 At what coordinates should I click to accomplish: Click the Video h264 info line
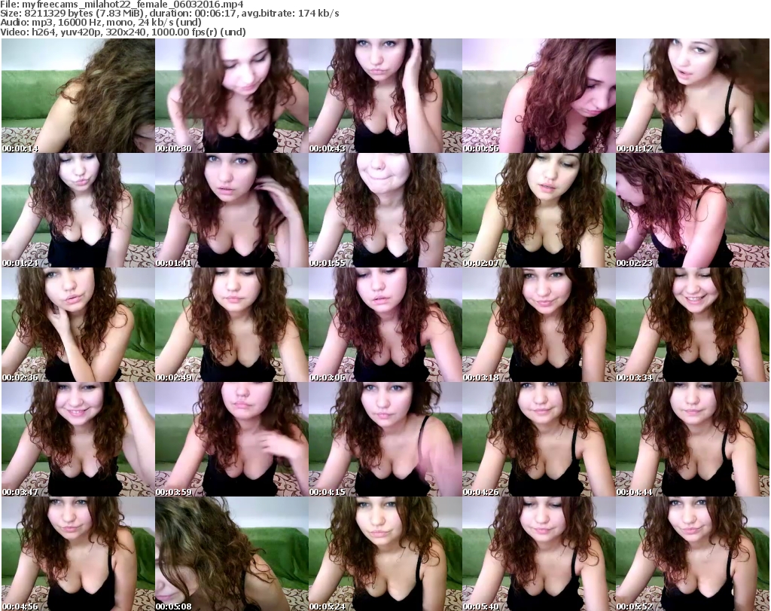(123, 32)
